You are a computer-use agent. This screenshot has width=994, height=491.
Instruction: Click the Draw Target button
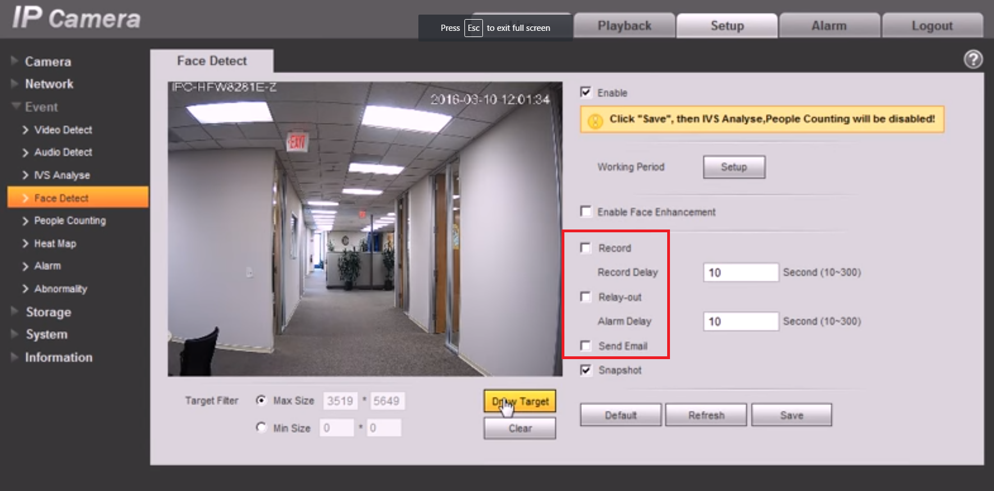click(520, 401)
